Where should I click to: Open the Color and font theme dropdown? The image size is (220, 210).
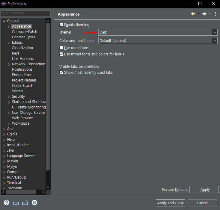click(x=158, y=41)
